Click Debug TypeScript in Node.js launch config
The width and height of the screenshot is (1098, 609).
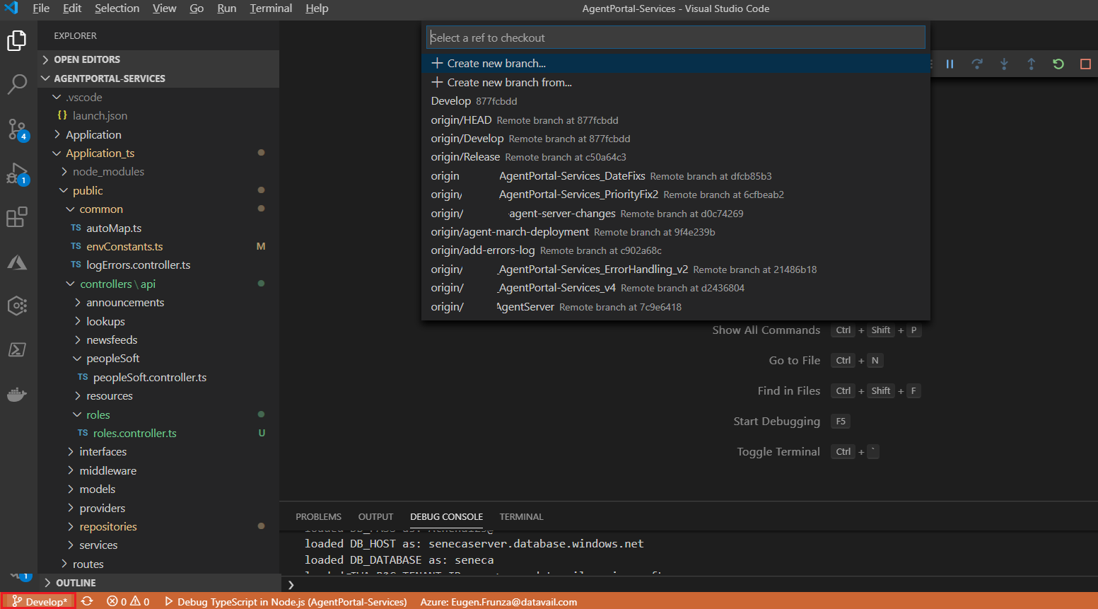(x=286, y=601)
